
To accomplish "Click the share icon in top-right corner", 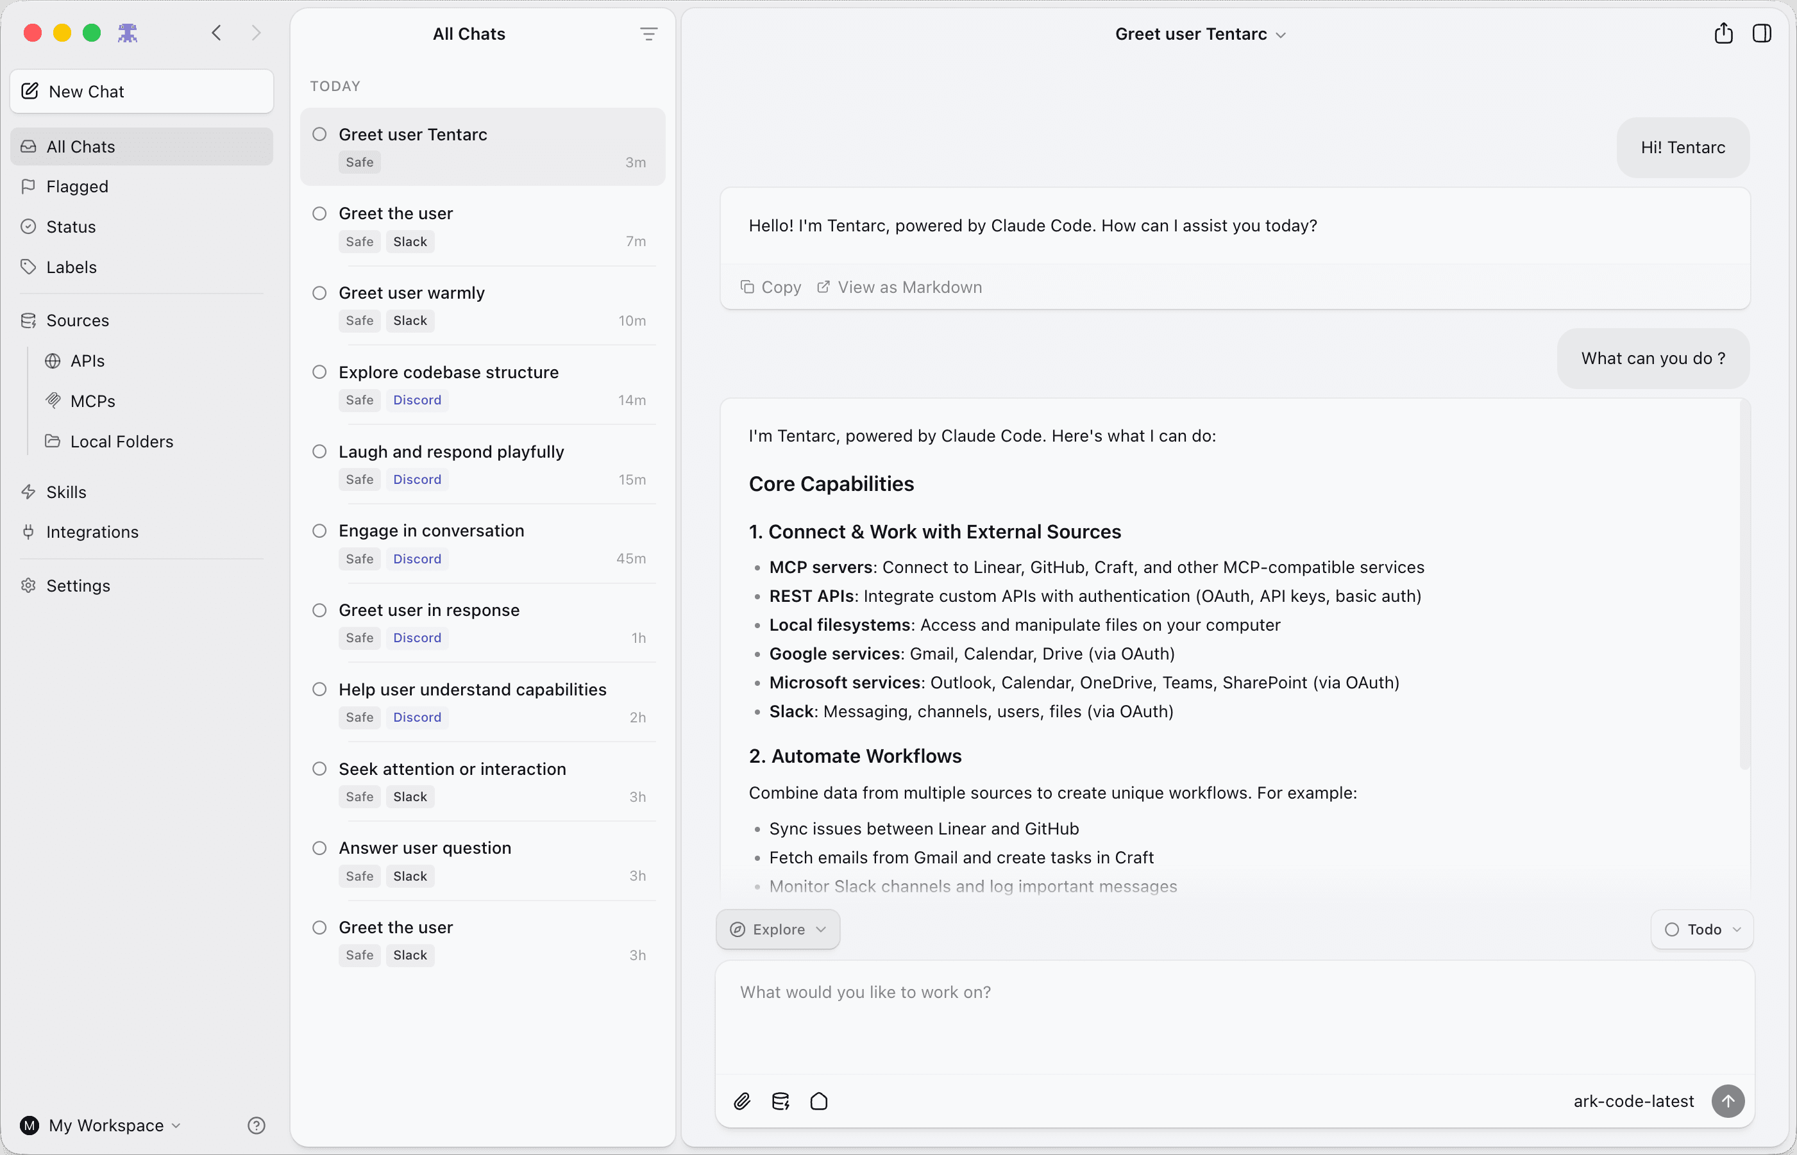I will (1723, 34).
